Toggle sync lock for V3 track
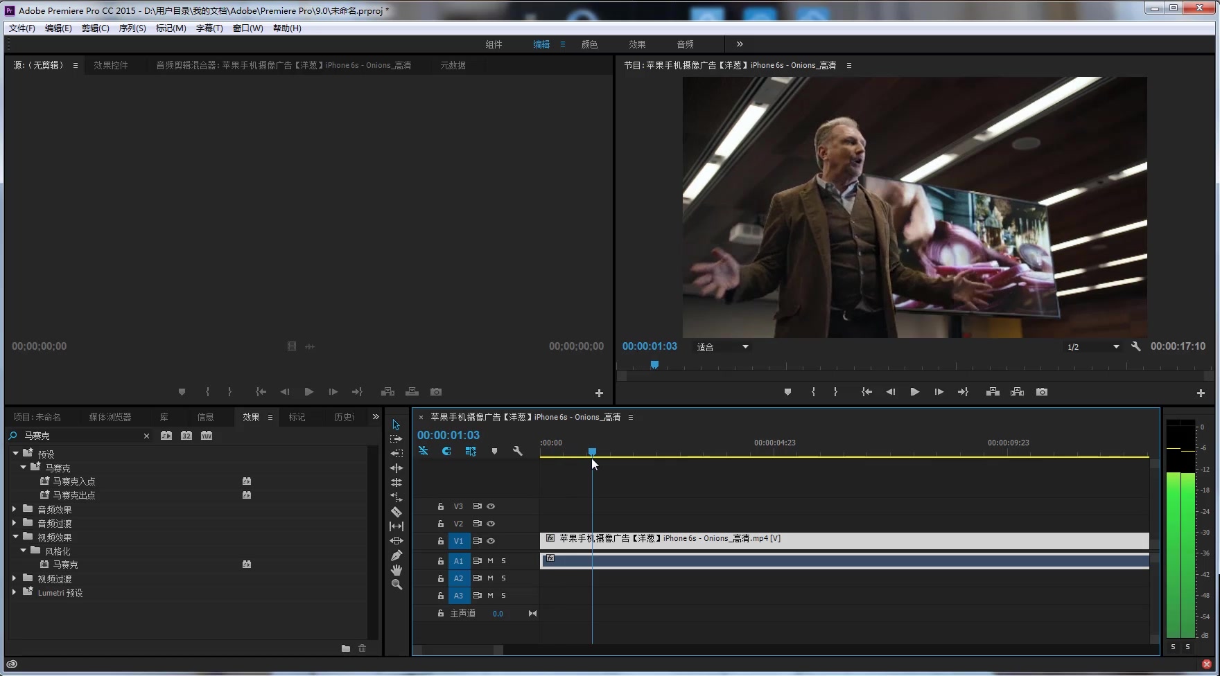The width and height of the screenshot is (1220, 676). tap(477, 506)
